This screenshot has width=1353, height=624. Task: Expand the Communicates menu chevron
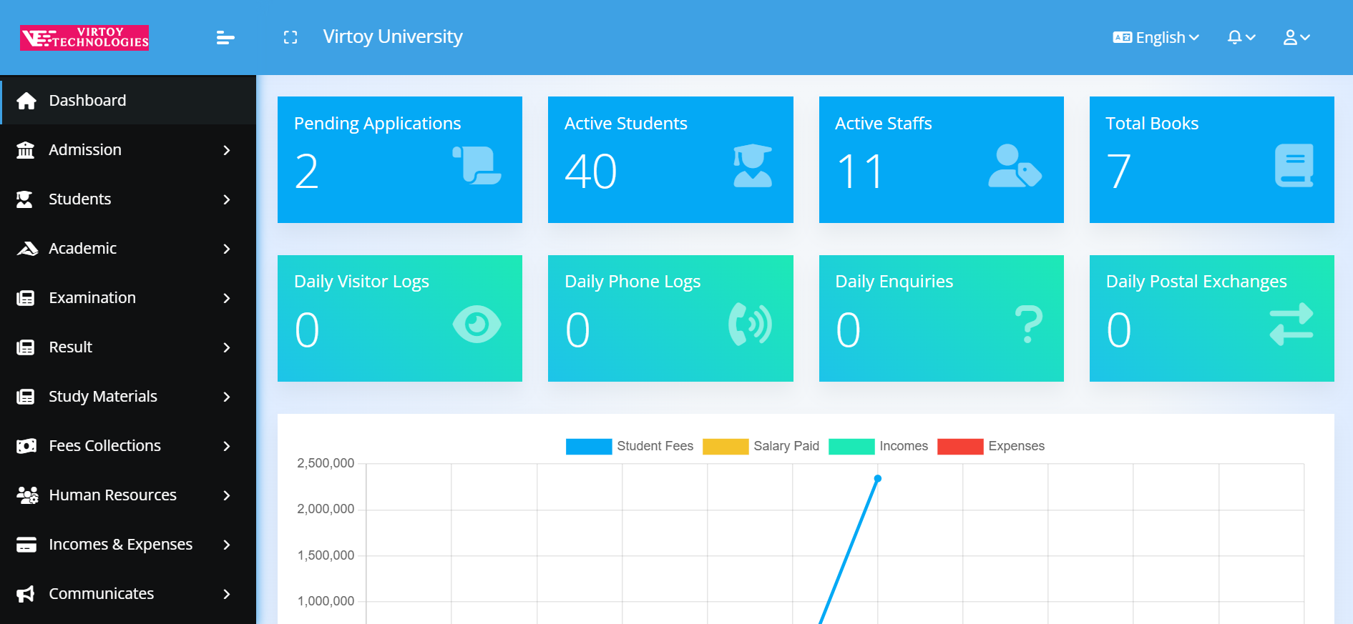pyautogui.click(x=227, y=594)
